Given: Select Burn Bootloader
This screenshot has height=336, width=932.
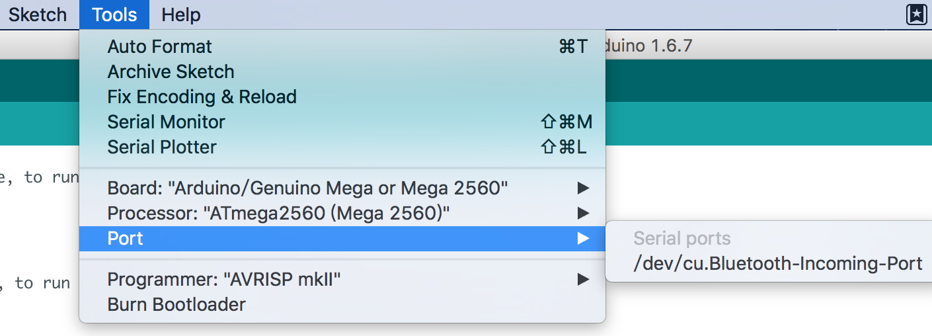Looking at the screenshot, I should (x=342, y=305).
